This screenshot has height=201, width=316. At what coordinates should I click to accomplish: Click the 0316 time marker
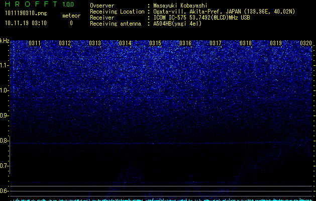pyautogui.click(x=185, y=43)
